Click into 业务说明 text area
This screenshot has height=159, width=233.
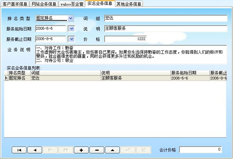tap(131, 54)
